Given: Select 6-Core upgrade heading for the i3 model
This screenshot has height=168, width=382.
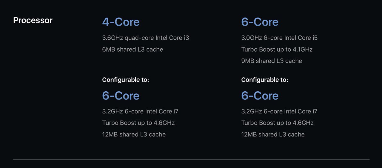Looking at the screenshot, I should coord(121,95).
